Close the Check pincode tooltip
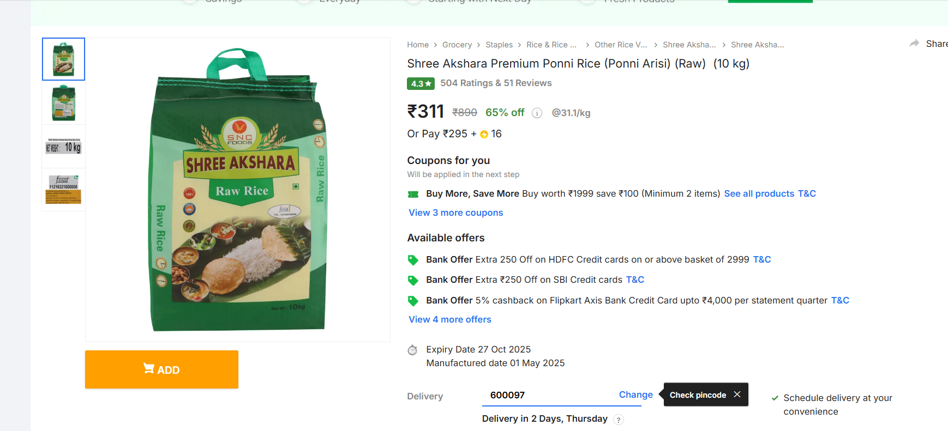This screenshot has height=431, width=948. (737, 394)
